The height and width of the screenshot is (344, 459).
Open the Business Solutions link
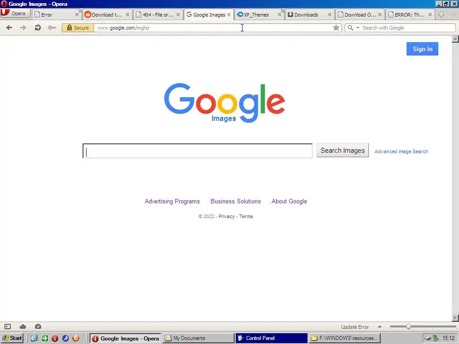click(236, 201)
